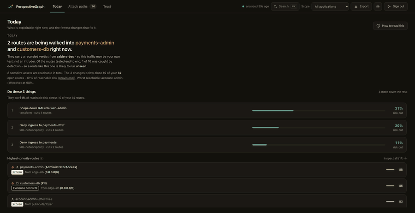The image size is (415, 213).
Task: Open the Trust tab
Action: (107, 6)
